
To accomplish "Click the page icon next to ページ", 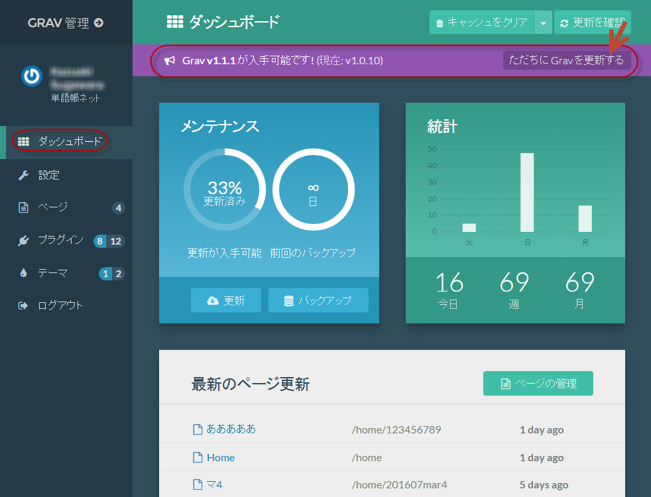I will pos(23,207).
